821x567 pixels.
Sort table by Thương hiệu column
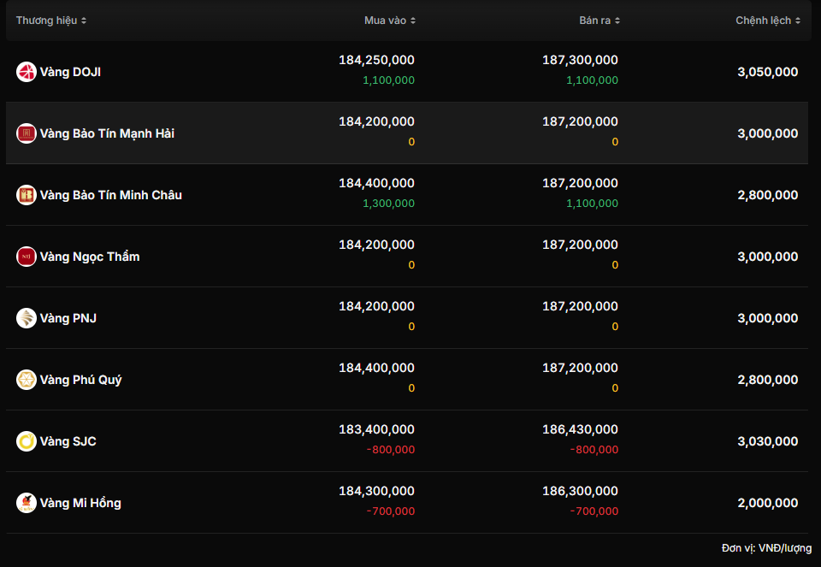[50, 21]
